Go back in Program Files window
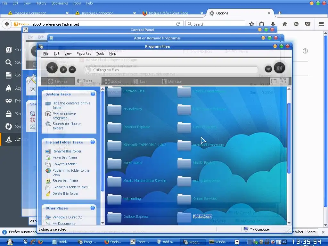 tap(52, 68)
